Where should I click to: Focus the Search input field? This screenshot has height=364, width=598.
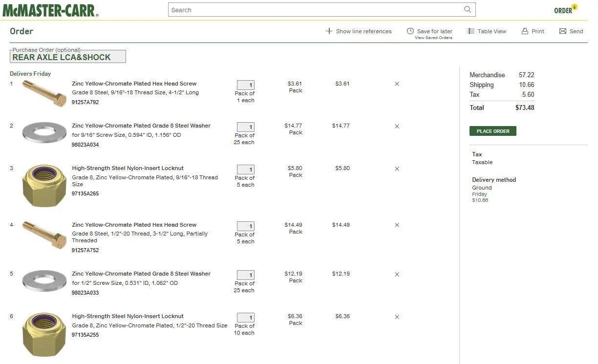(321, 10)
